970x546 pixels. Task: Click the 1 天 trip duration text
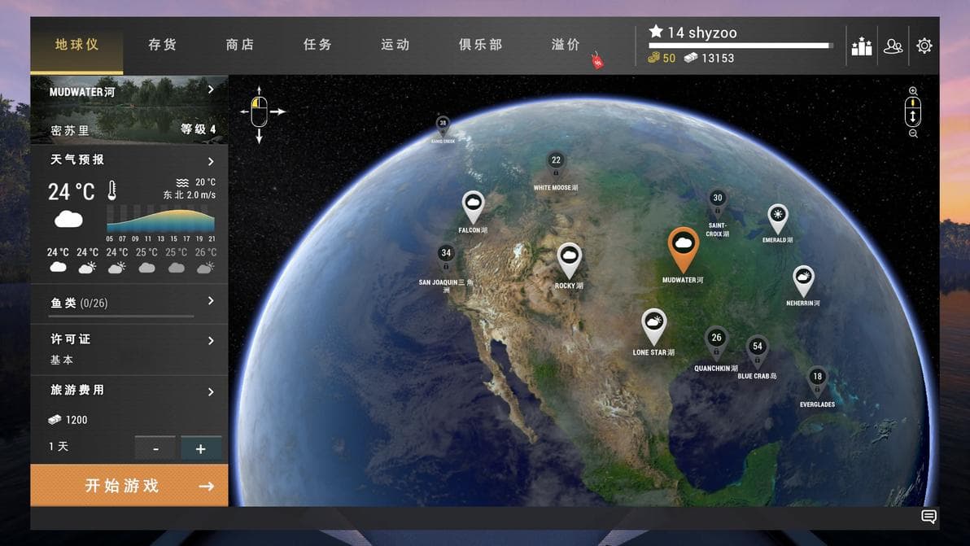pos(58,447)
